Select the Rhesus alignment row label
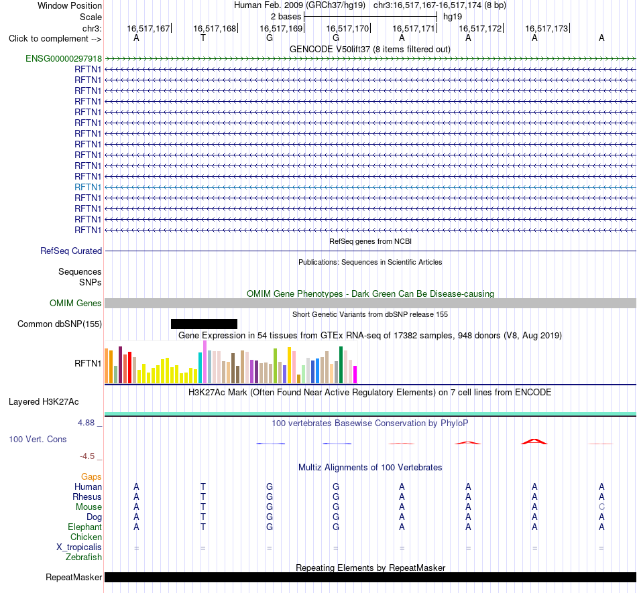Screen dimensions: 637x593 87,497
